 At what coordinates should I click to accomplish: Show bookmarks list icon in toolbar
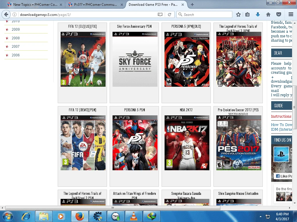(247, 14)
